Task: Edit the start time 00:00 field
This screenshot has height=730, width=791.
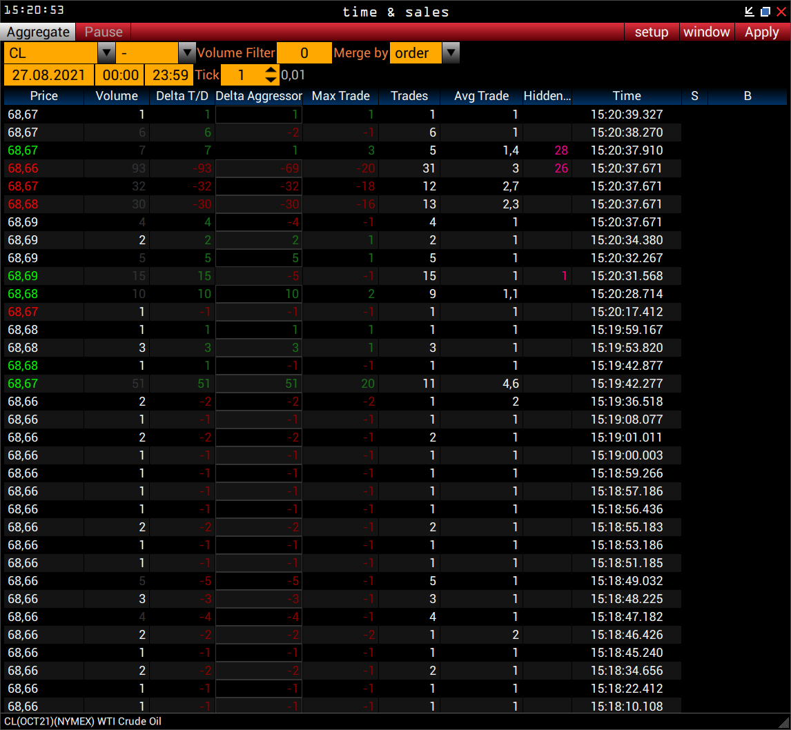Action: pos(119,75)
